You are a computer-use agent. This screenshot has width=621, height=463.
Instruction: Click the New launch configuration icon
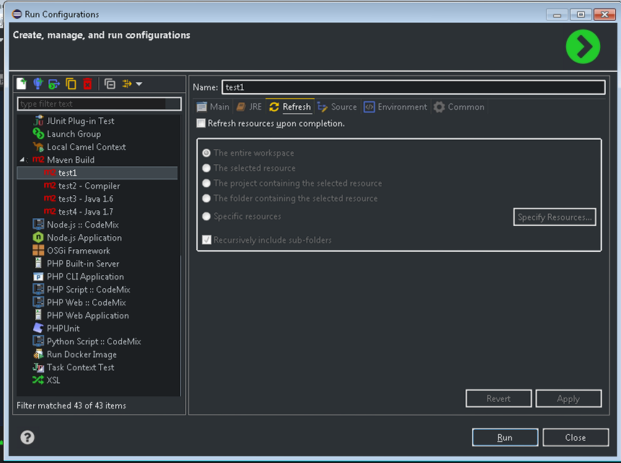click(x=22, y=84)
